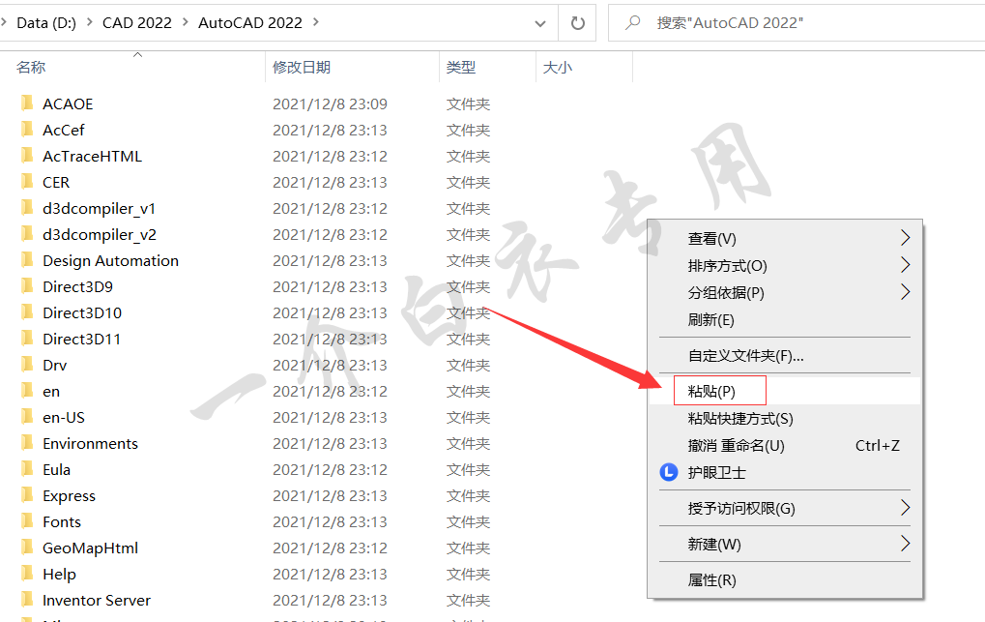Click the modified date of the Eula folder

click(330, 470)
